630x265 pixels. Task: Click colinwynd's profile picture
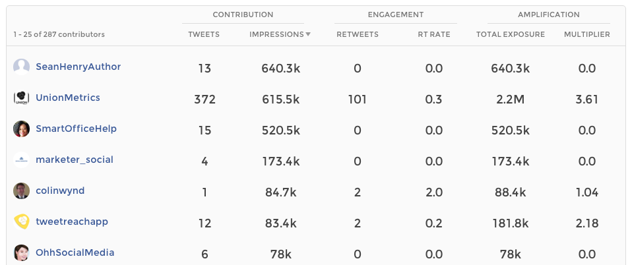click(22, 191)
